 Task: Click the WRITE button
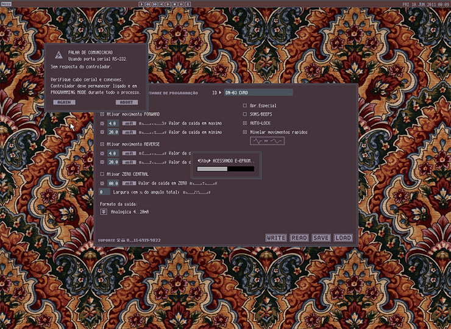(276, 238)
